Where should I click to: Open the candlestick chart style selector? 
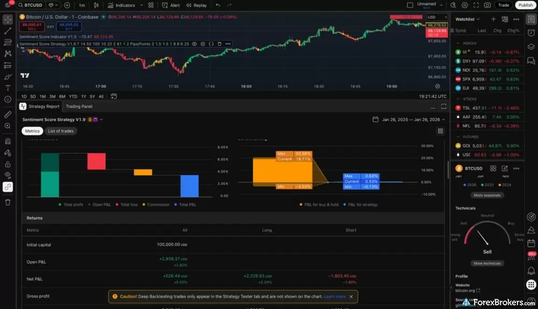(x=96, y=5)
